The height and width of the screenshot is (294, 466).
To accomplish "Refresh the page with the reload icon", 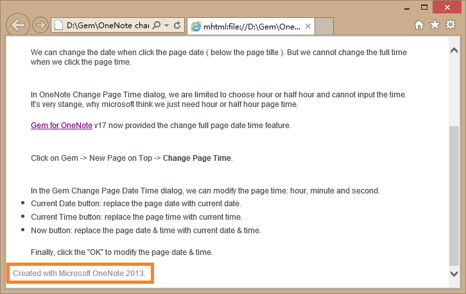I will coord(177,25).
